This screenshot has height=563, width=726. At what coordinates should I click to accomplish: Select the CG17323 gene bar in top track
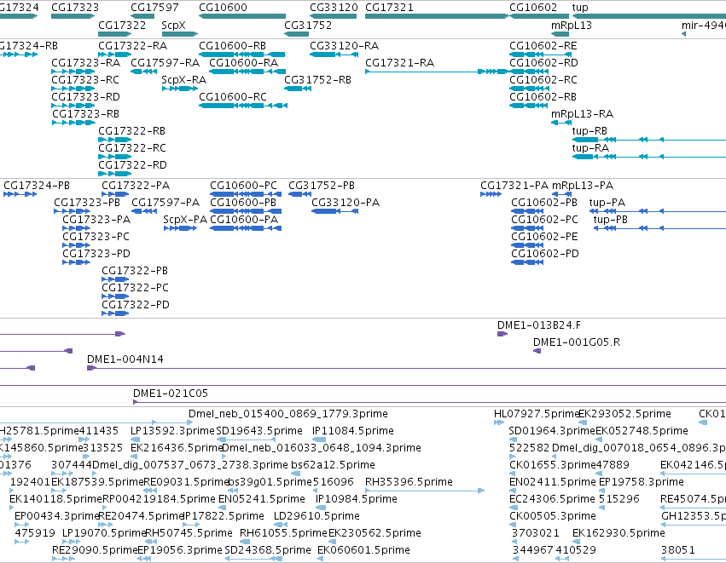tap(73, 16)
